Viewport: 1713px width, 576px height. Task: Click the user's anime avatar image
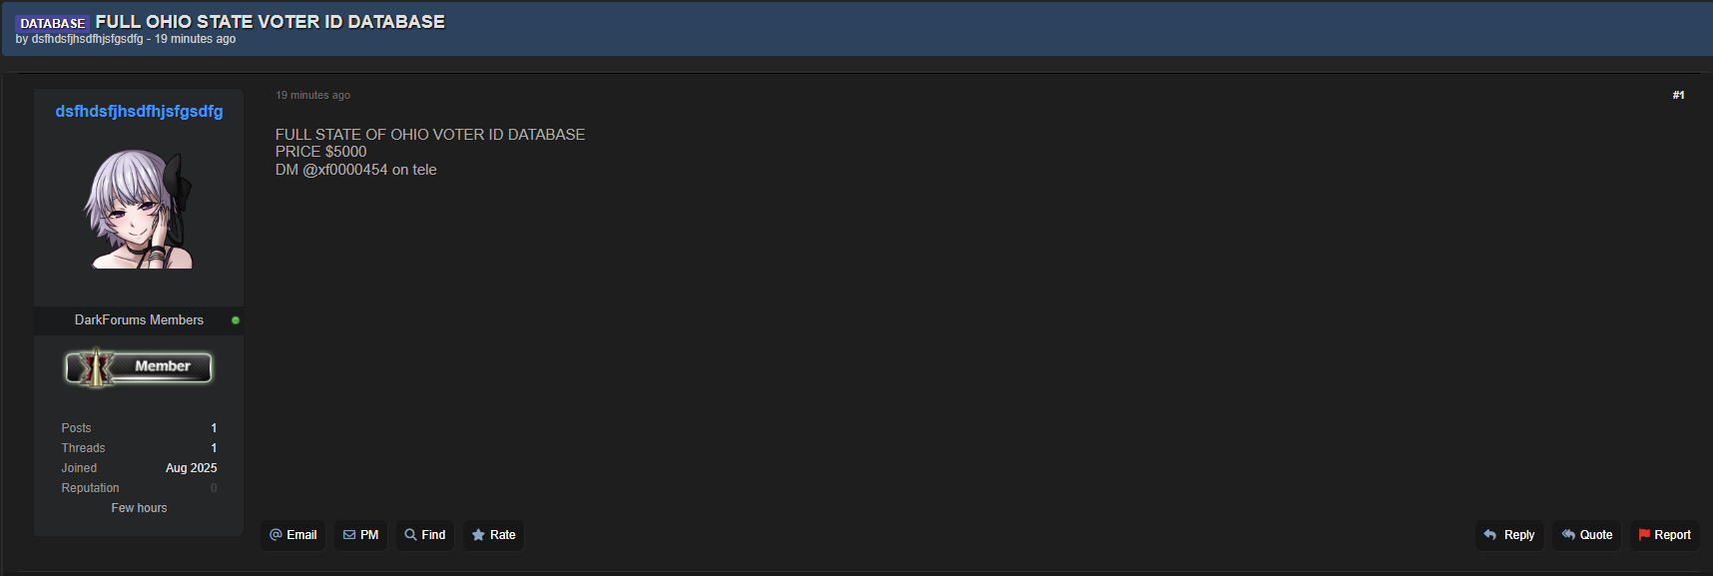tap(139, 210)
